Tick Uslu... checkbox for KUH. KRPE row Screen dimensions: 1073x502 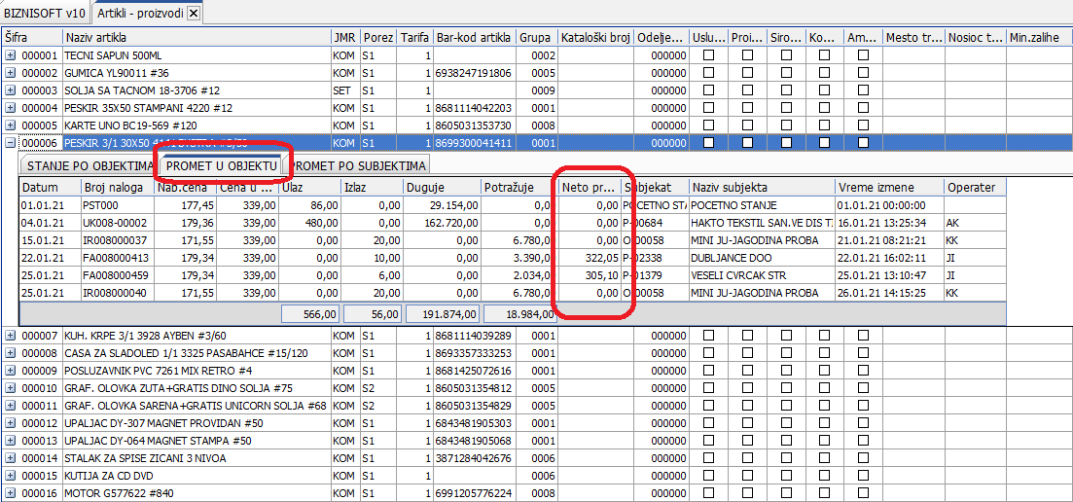(x=708, y=335)
